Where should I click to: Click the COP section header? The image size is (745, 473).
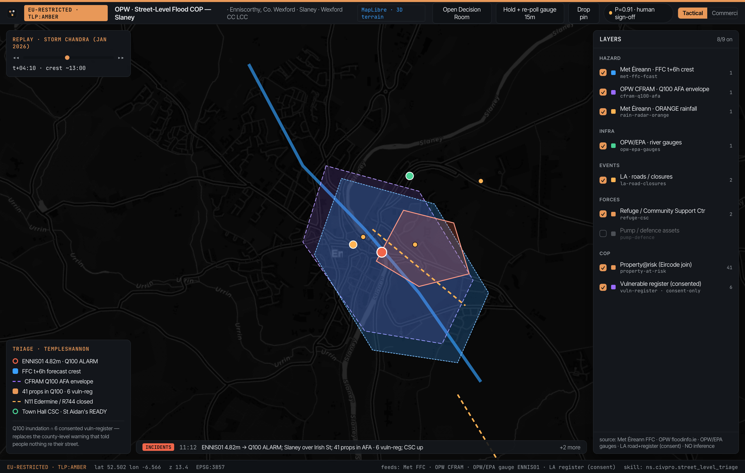coord(605,253)
